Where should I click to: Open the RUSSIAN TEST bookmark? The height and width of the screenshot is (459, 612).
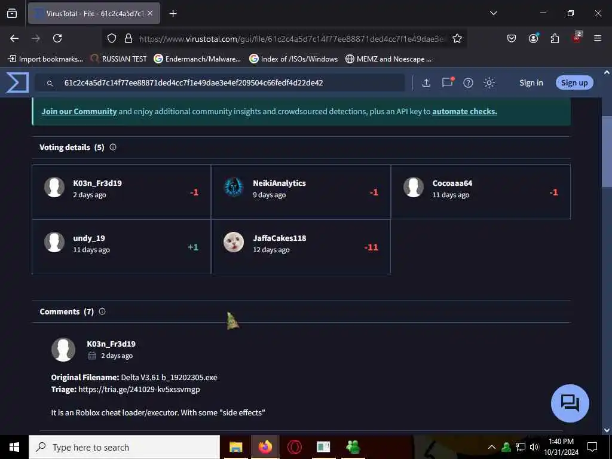coord(119,59)
